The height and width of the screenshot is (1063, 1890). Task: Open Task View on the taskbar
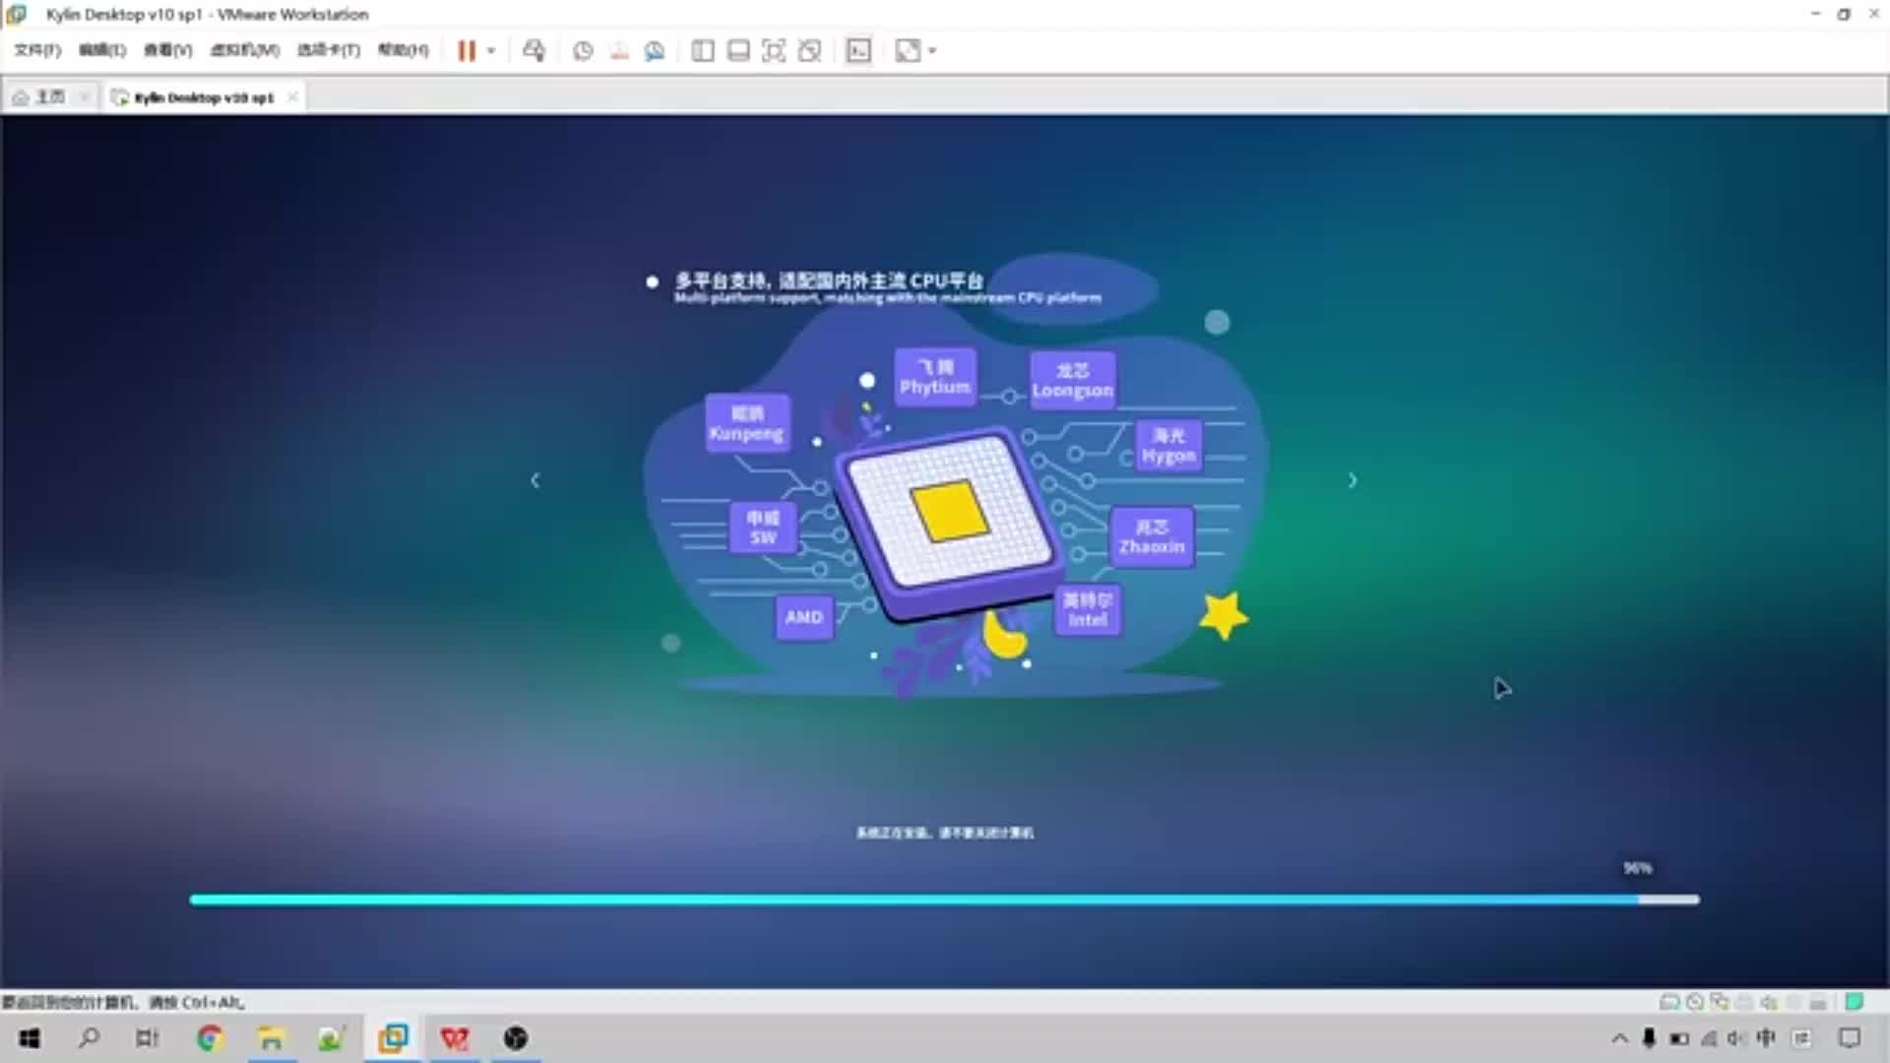(x=148, y=1038)
